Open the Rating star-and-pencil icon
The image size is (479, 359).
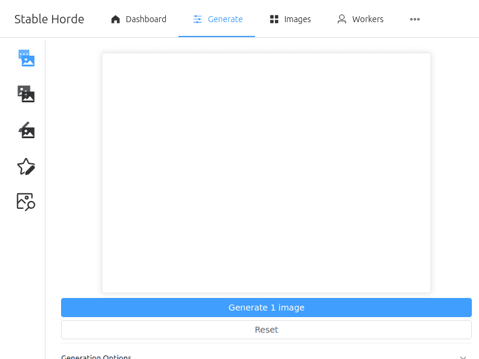(x=26, y=167)
